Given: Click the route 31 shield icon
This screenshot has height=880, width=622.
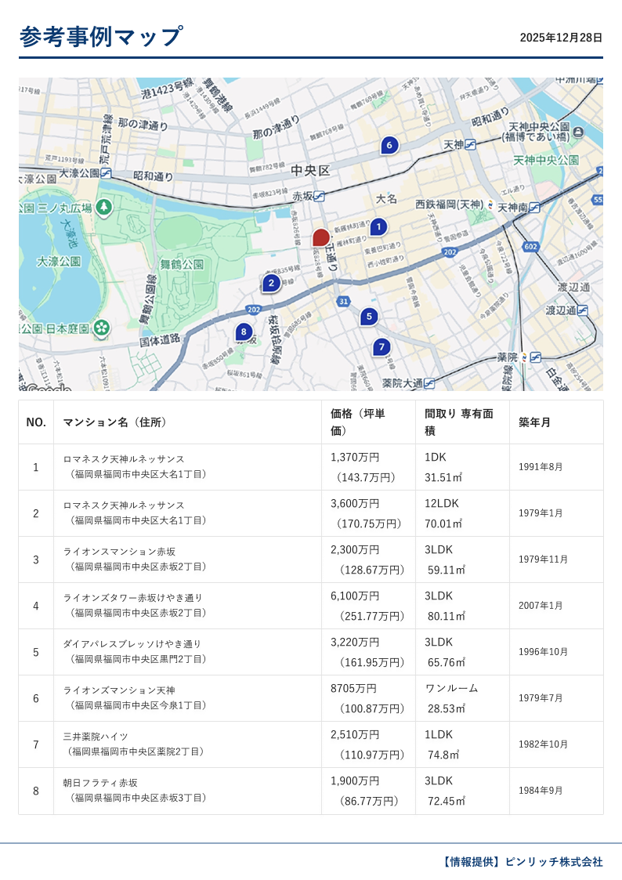Looking at the screenshot, I should click(343, 302).
